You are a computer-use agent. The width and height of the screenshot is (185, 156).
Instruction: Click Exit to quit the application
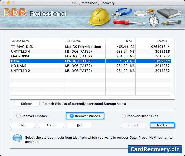tap(80, 125)
